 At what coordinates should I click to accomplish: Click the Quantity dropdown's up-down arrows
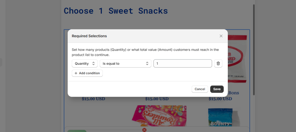click(x=93, y=64)
